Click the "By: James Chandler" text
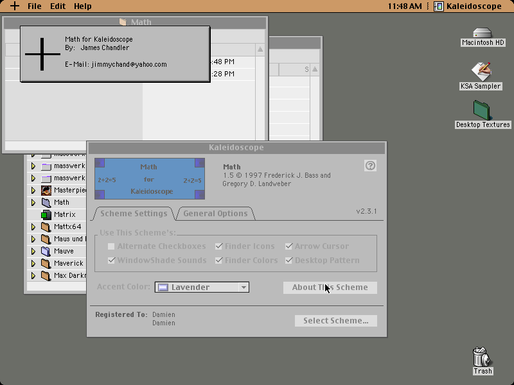The image size is (514, 385). coord(97,47)
